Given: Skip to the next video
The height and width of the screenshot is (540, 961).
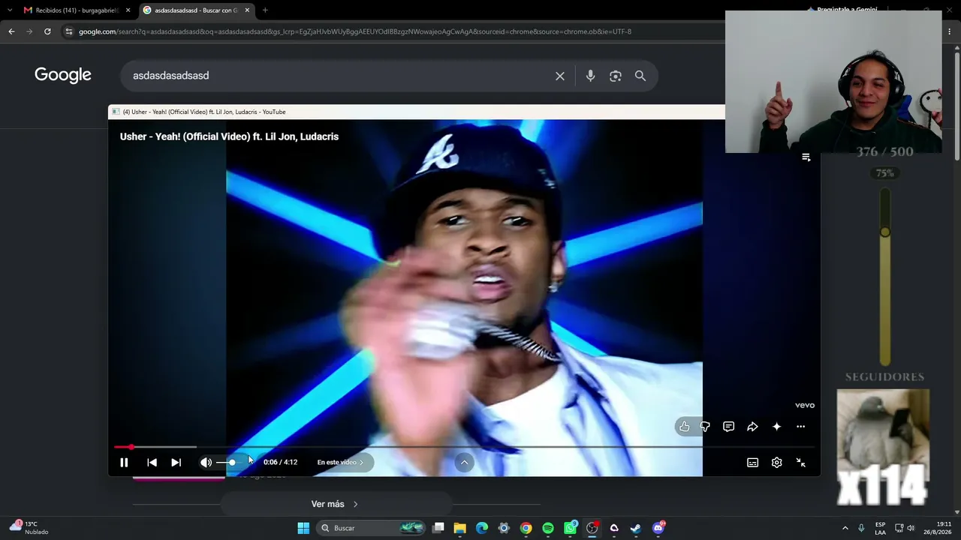Looking at the screenshot, I should pyautogui.click(x=176, y=463).
